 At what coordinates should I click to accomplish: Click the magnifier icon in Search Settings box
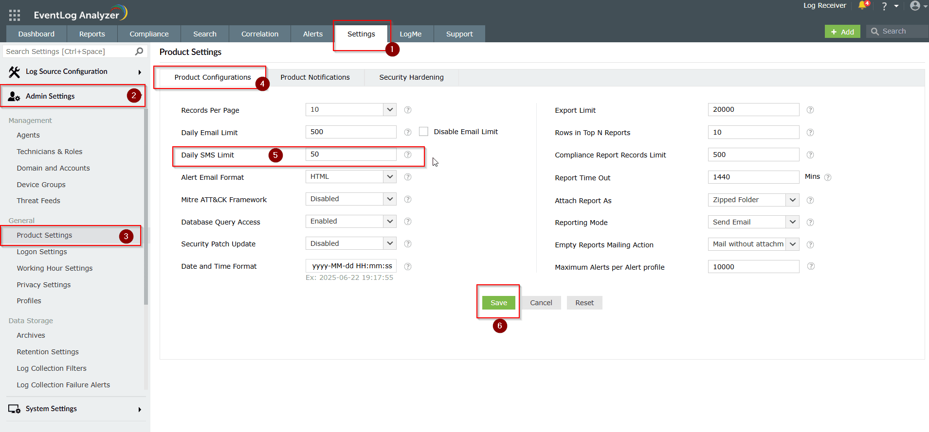coord(139,52)
